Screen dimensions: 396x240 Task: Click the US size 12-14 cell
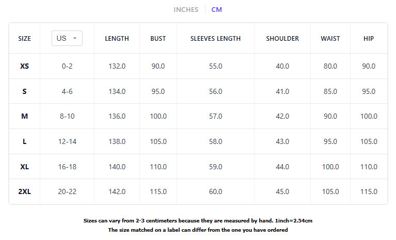[67, 141]
